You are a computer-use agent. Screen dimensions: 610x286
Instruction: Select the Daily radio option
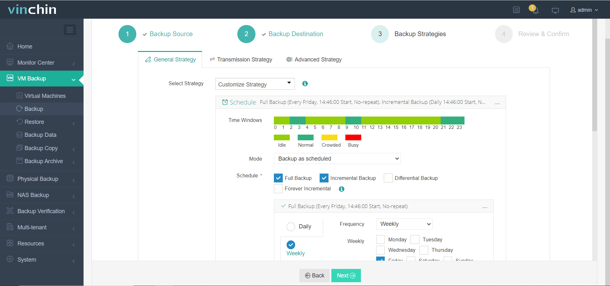click(291, 227)
